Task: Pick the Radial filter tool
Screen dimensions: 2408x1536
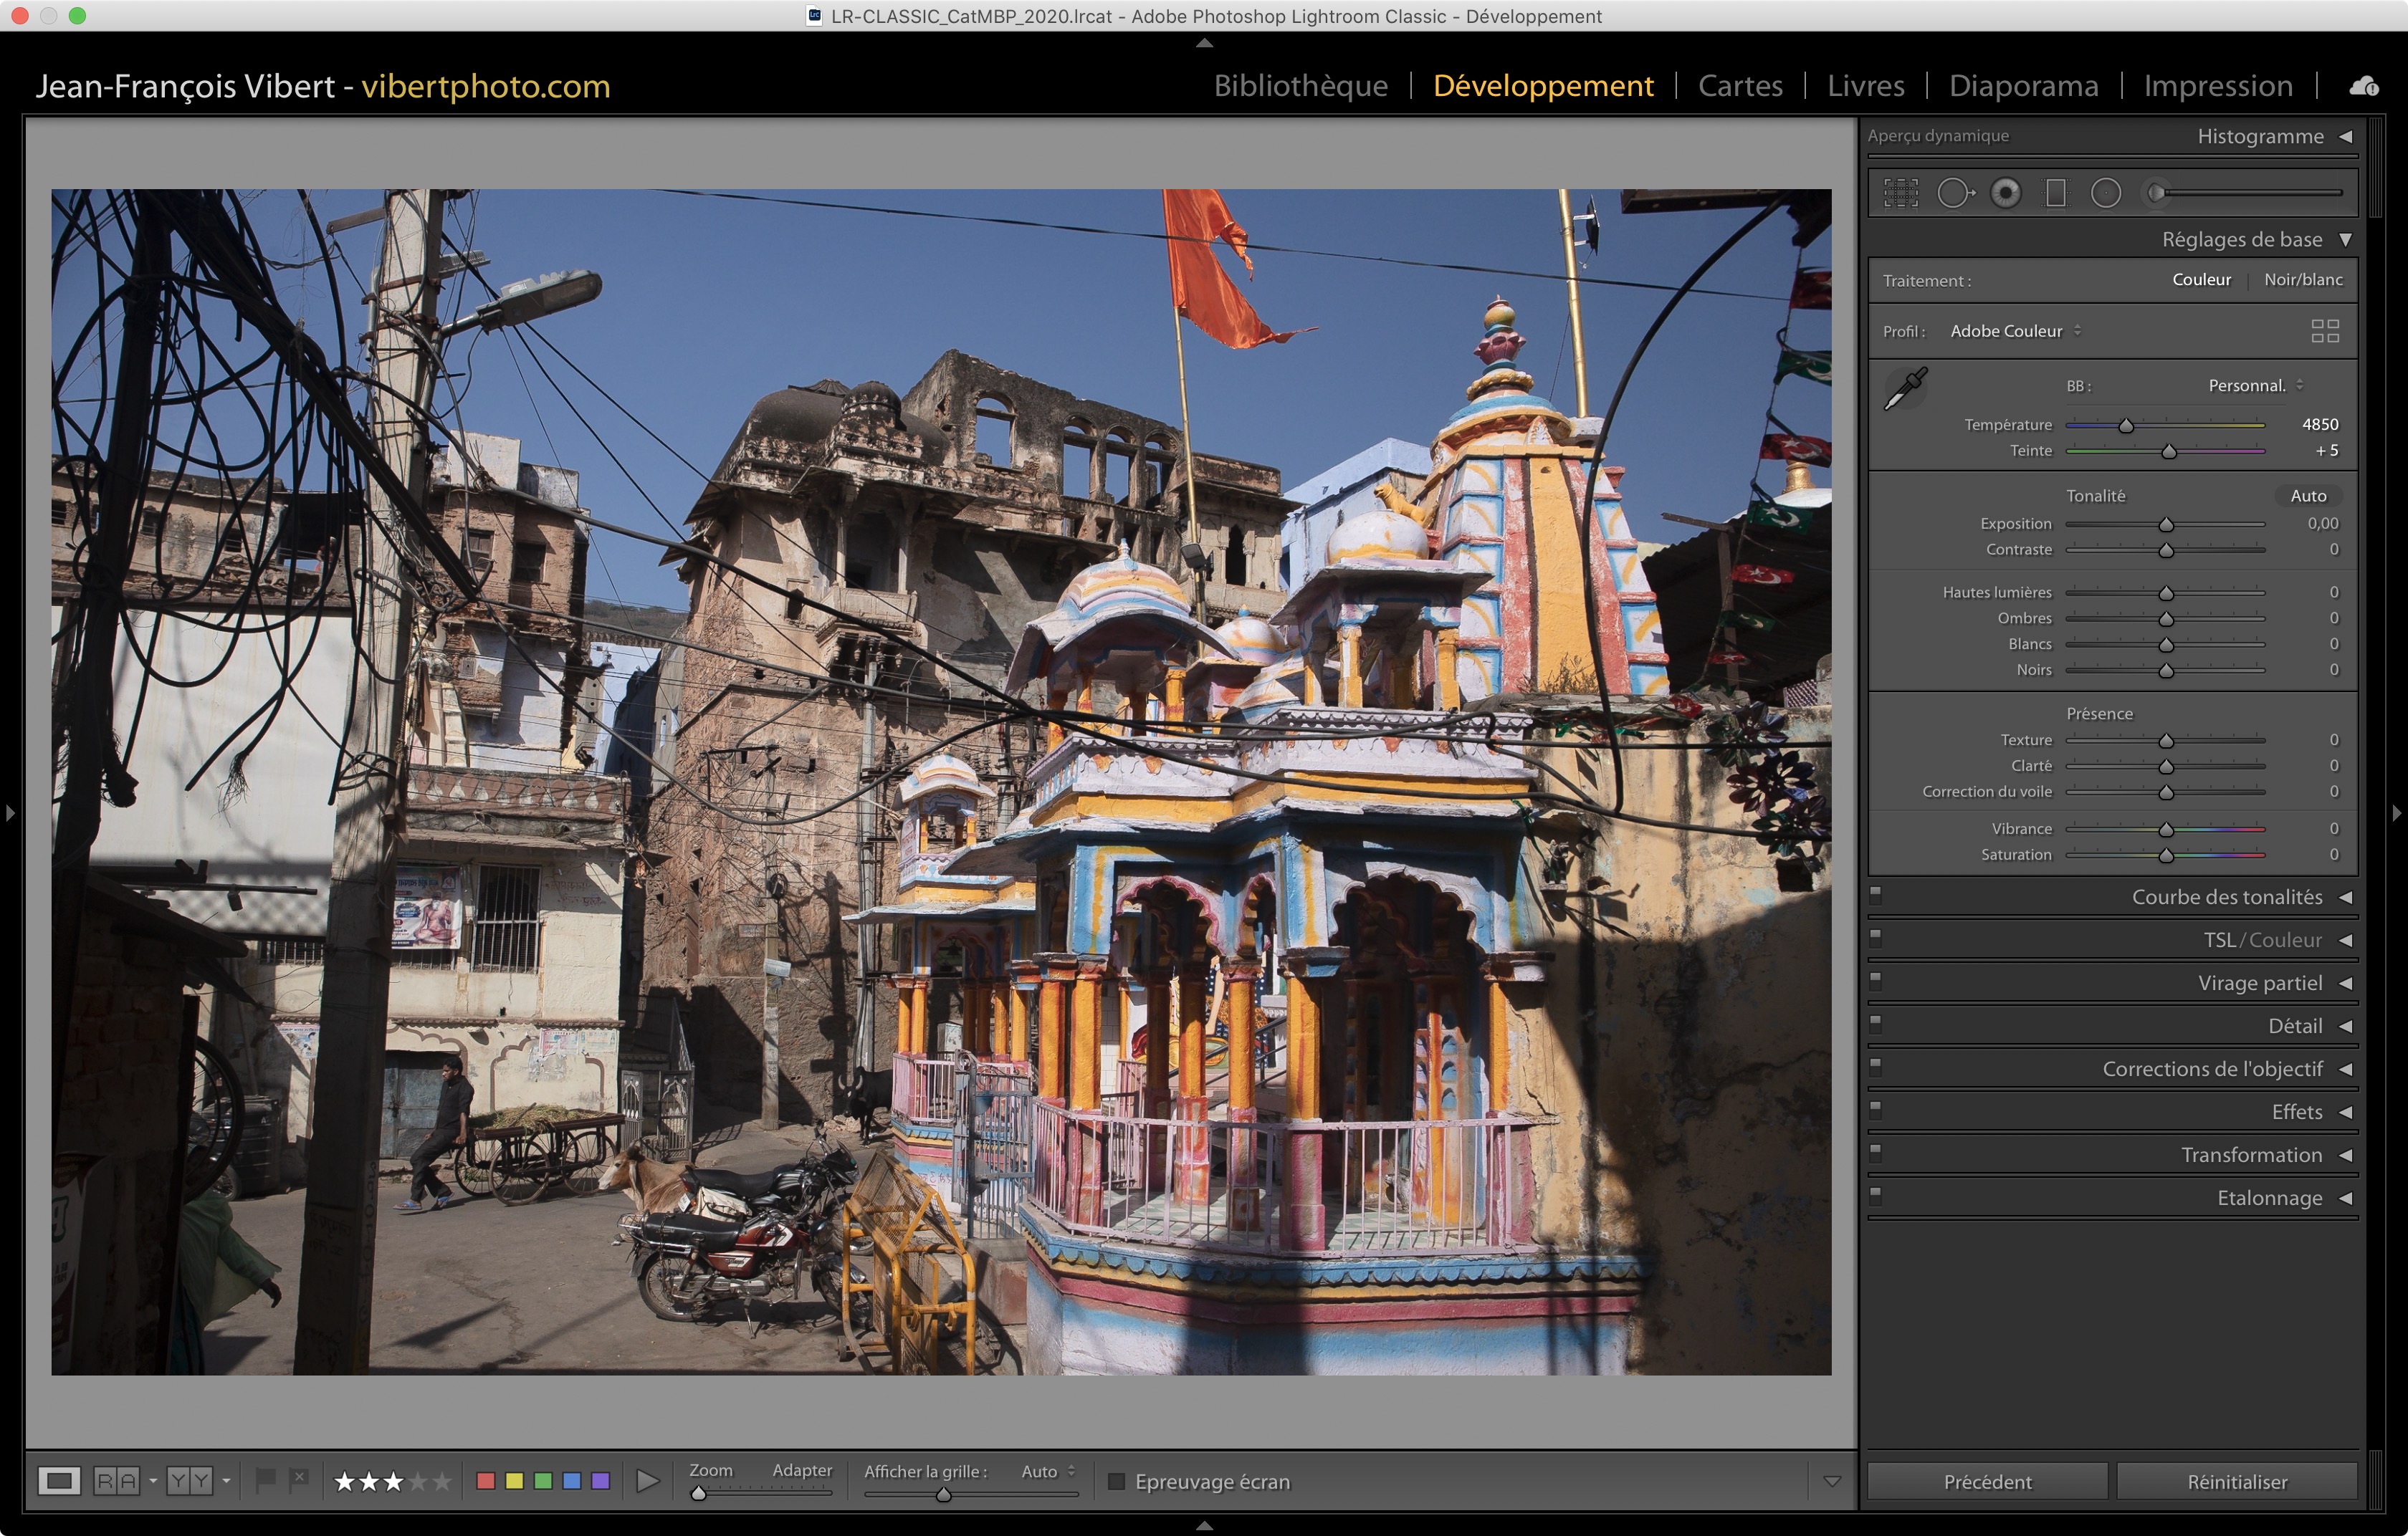Action: 2106,193
